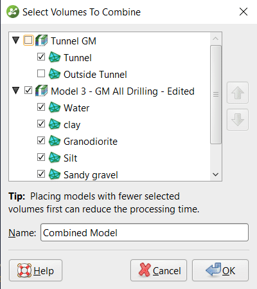Click the Tunnel volume mesh icon
257x289 pixels.
55,57
